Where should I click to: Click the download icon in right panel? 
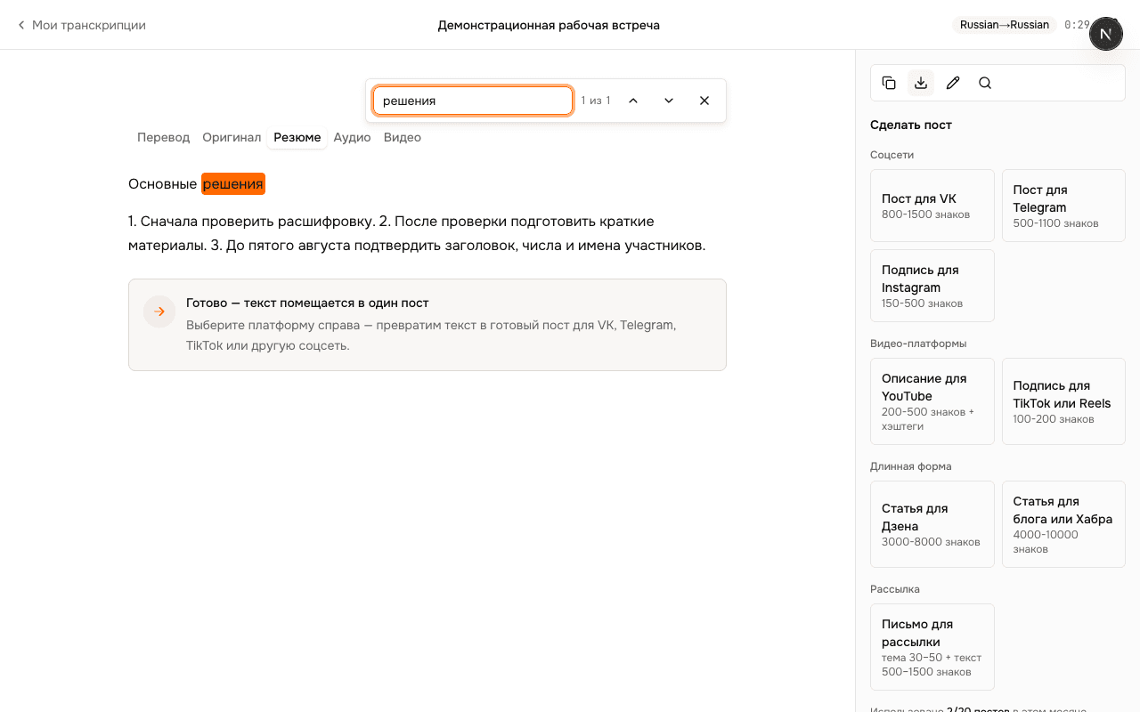pos(921,83)
